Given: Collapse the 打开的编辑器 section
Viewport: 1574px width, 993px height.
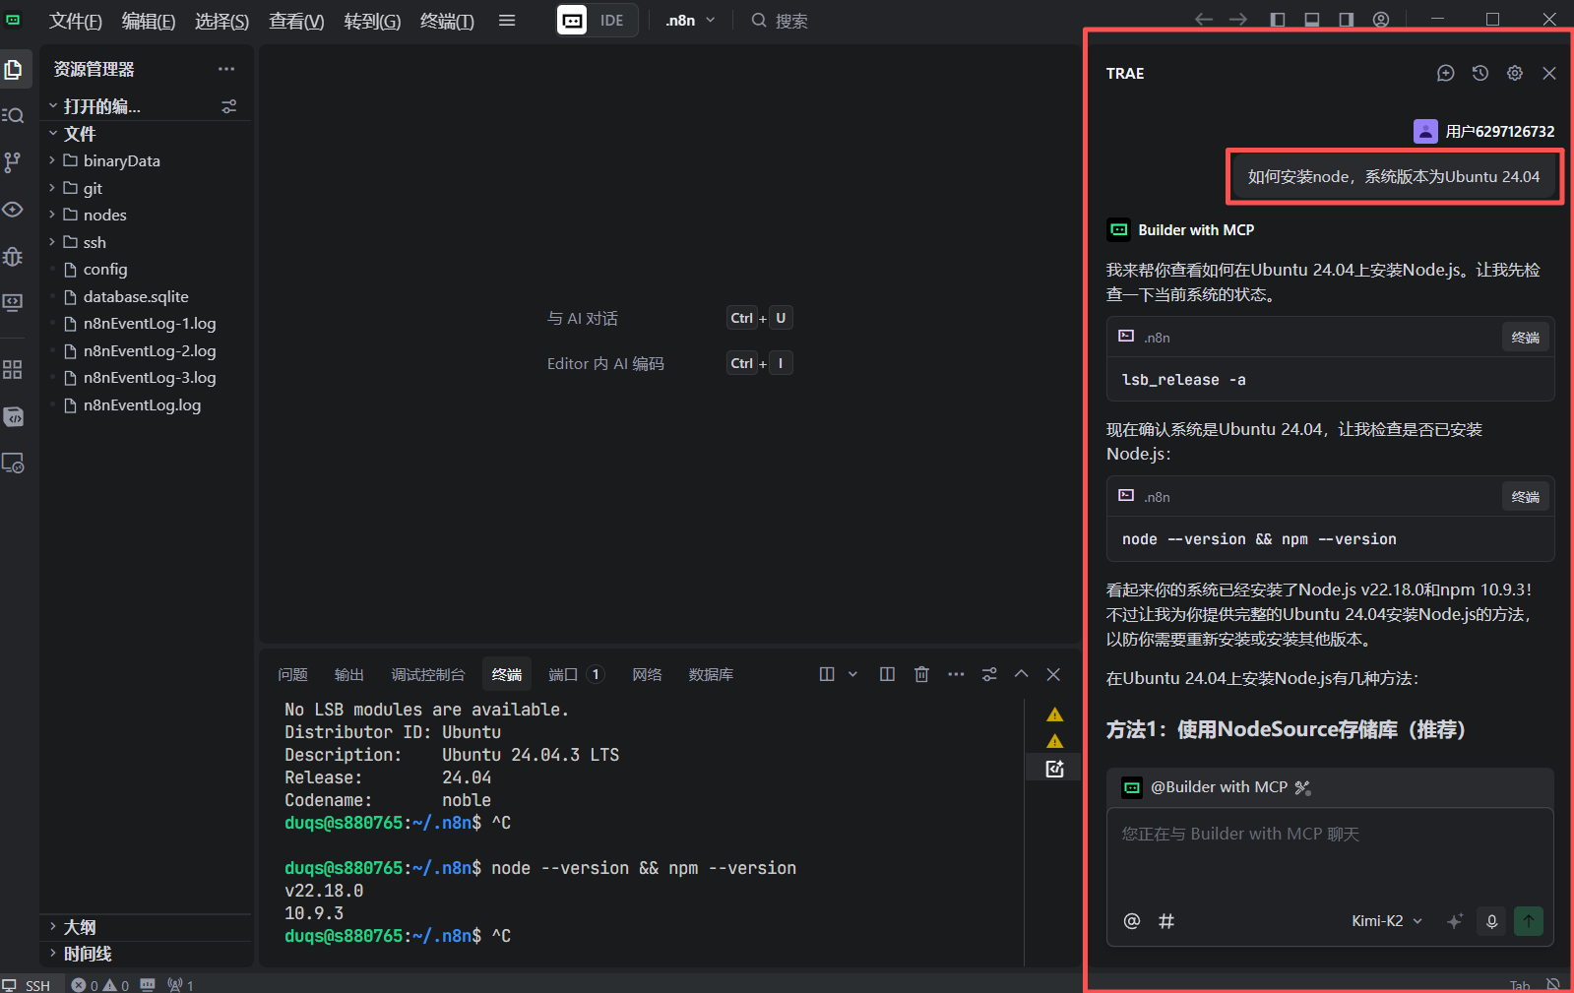Looking at the screenshot, I should (x=53, y=105).
